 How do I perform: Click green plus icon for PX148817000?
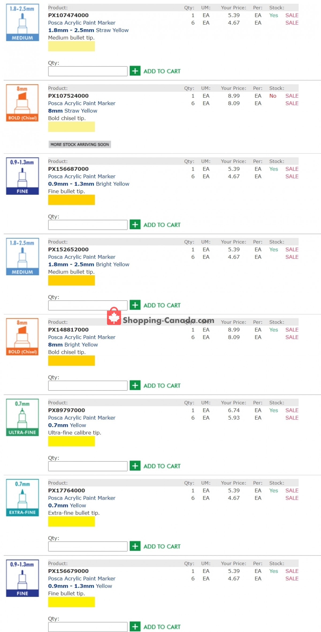(135, 385)
